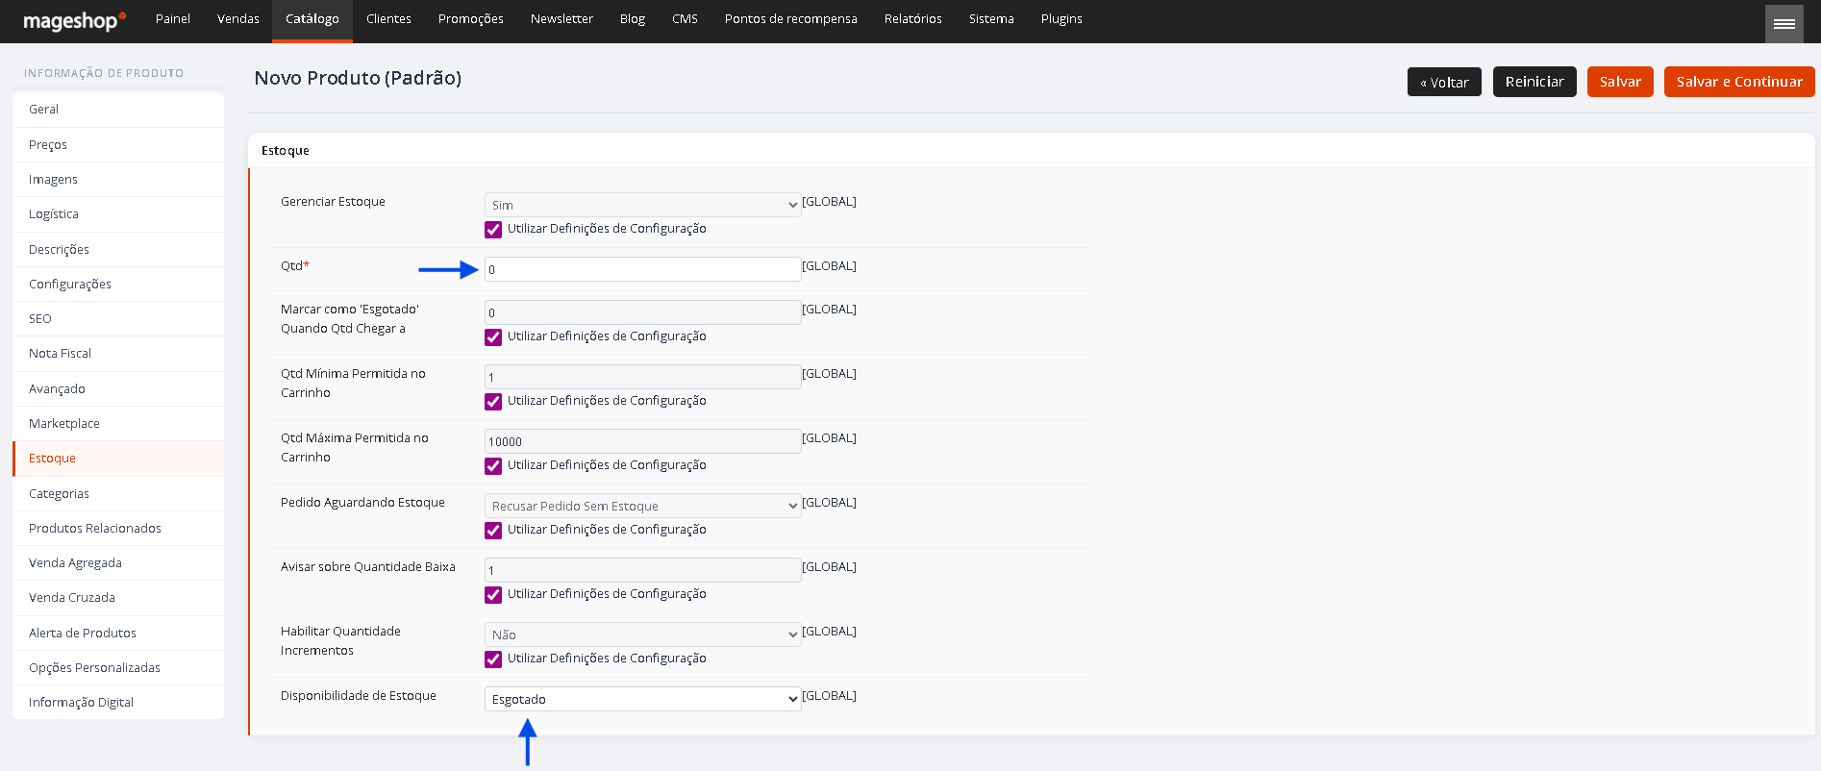
Task: Open the Vendas menu
Action: tap(238, 19)
